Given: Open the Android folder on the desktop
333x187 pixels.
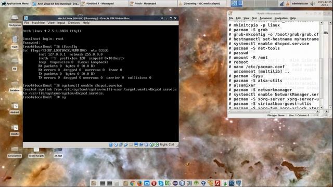Looking at the screenshot, I should pos(15,108).
